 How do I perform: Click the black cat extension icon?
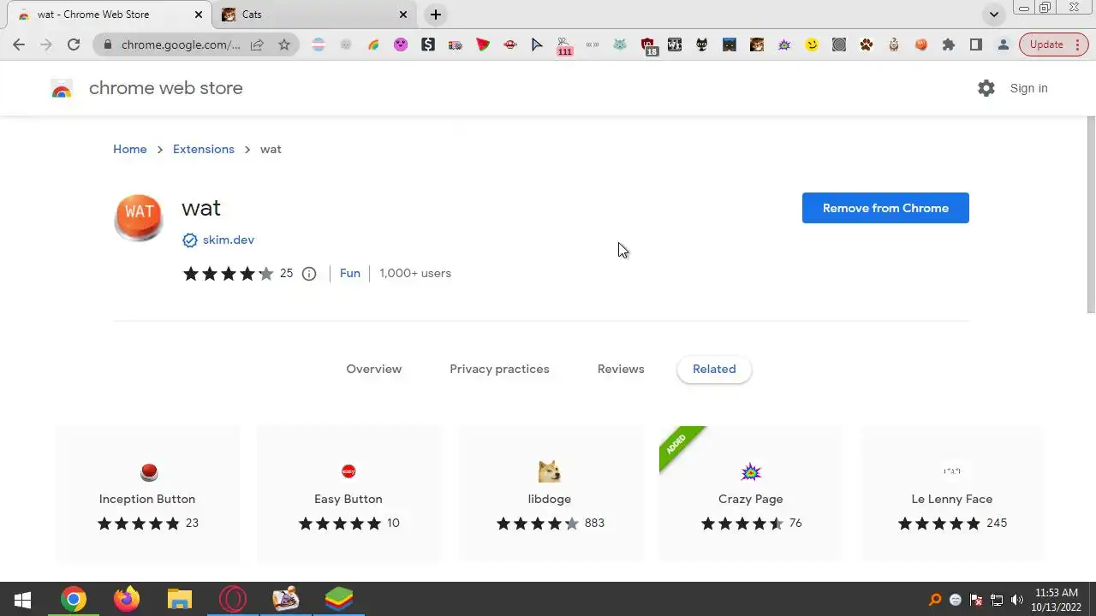coord(702,44)
